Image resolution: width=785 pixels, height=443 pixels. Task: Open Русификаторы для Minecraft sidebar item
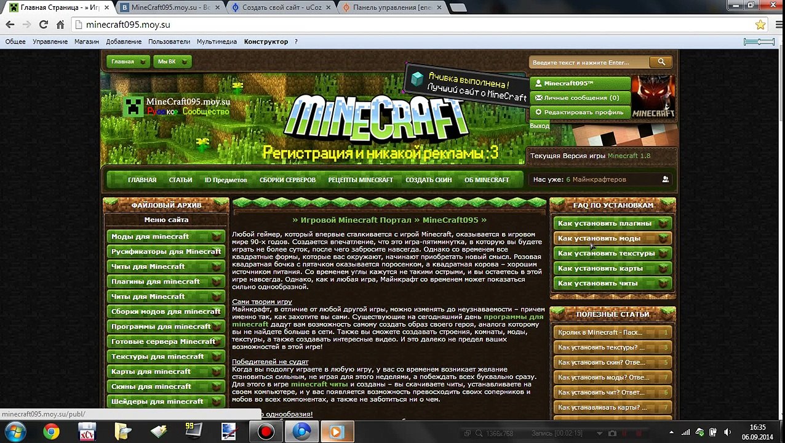166,252
